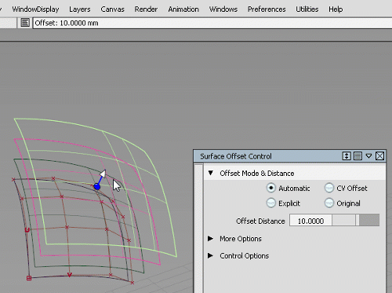Adjust the Offset Distance slider

tap(356, 220)
